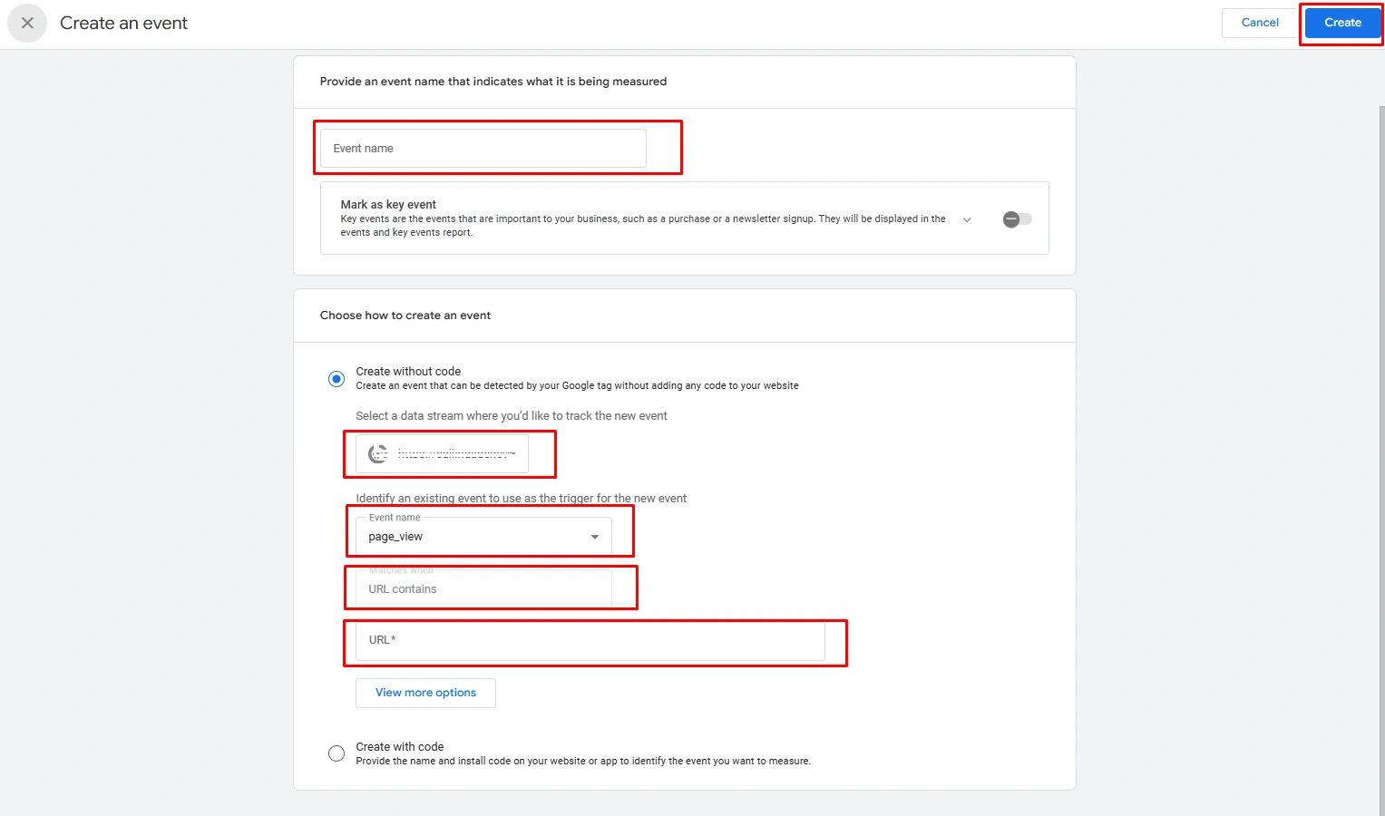Focus the URL* input field
This screenshot has height=816, width=1385.
click(590, 640)
